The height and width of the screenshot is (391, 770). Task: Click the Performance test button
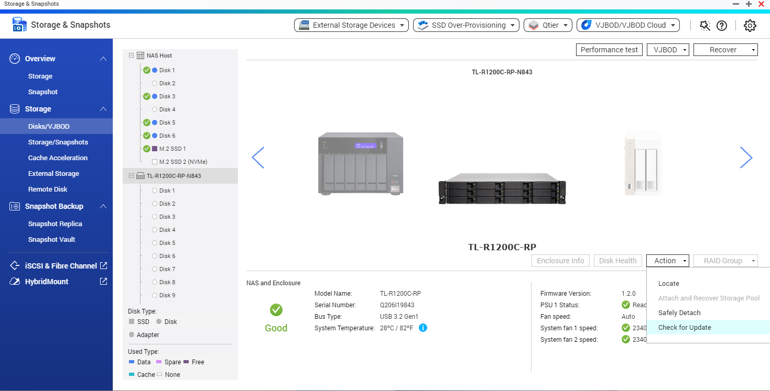point(609,49)
